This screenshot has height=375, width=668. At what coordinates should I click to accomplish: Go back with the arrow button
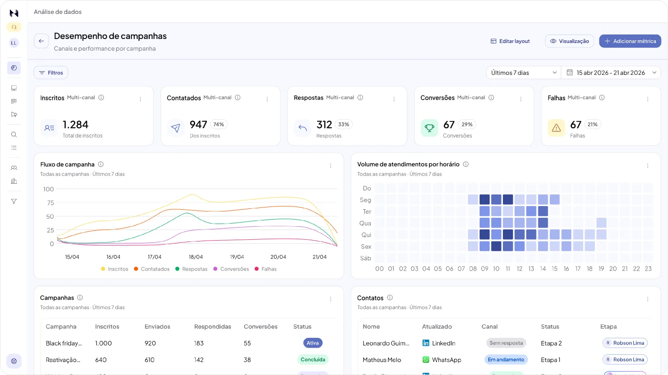click(x=41, y=41)
